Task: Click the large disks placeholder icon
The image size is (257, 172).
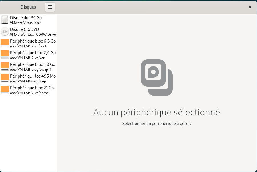Action: 157,77
